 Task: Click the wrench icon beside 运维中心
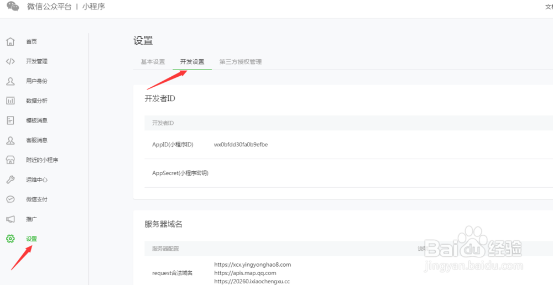coord(11,180)
